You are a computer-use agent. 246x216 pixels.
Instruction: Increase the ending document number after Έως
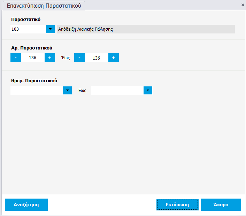pos(113,58)
